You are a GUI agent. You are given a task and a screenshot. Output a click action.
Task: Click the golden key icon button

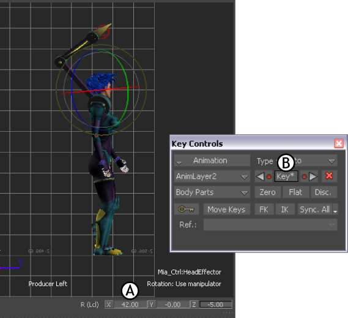[186, 210]
